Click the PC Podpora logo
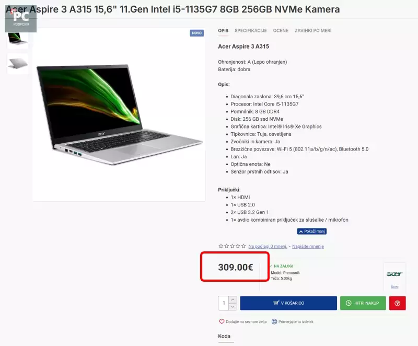Screen dimensions: 418x346 (21, 18)
